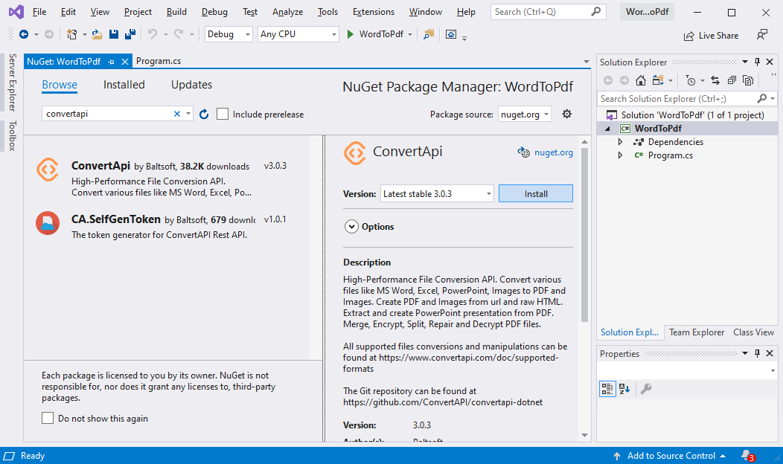Switch to the Installed tab

click(124, 84)
